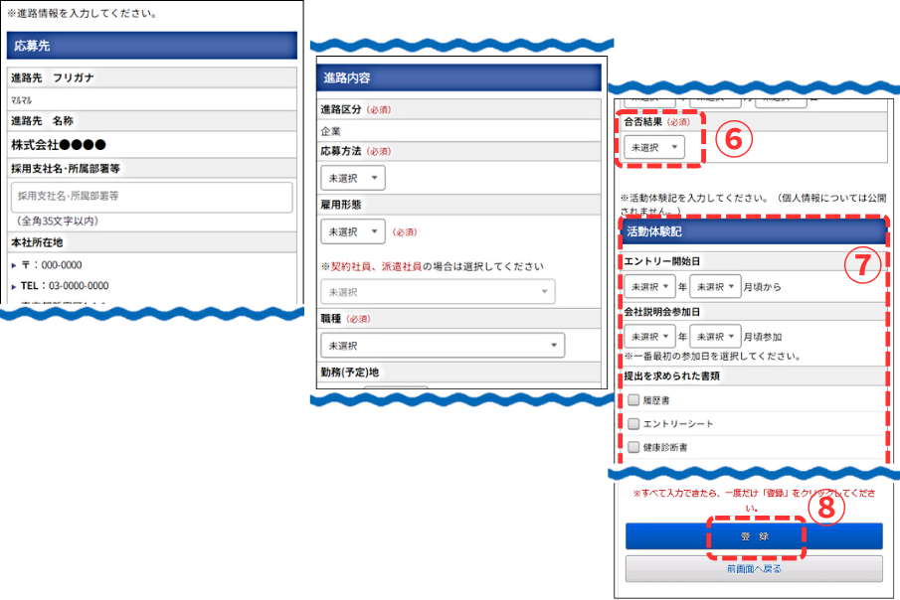Expand the 会社説明会参加日 month dropdown
900x600 pixels.
pyautogui.click(x=714, y=336)
